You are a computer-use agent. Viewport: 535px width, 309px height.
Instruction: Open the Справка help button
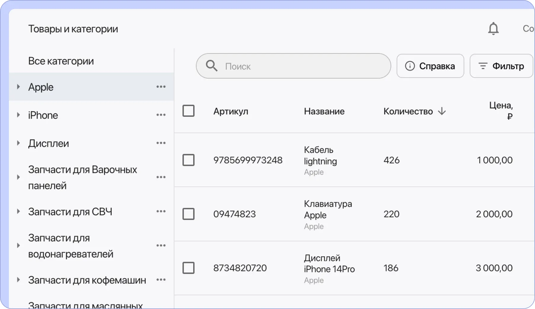coord(430,66)
